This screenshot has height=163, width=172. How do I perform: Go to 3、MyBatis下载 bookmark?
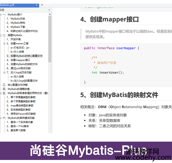coord(16,27)
